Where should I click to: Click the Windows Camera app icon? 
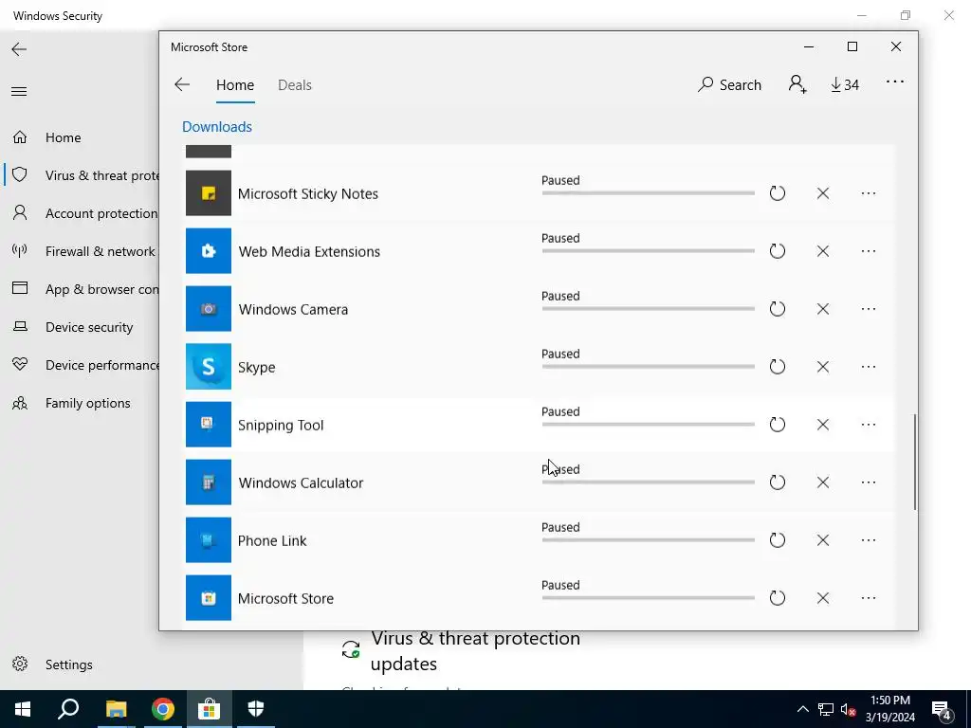209,309
